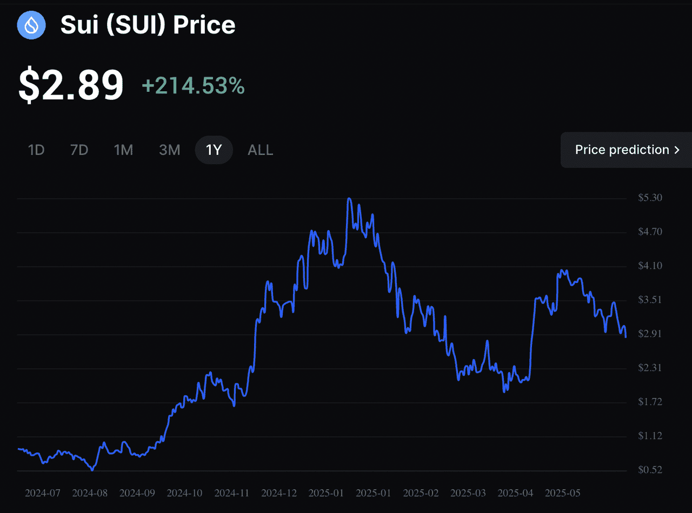This screenshot has width=692, height=513.
Task: Click the 2025-04 date axis label
Action: 516,493
